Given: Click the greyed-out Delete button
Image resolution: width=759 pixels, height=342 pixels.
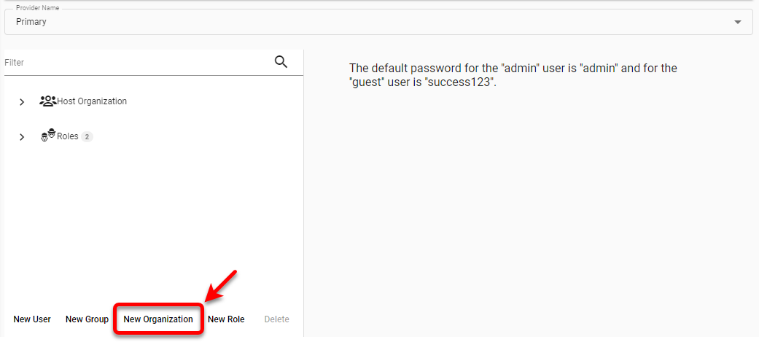Looking at the screenshot, I should pyautogui.click(x=276, y=319).
